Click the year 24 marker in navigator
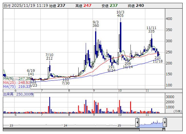The width and height of the screenshot is (186, 134). click(66, 125)
